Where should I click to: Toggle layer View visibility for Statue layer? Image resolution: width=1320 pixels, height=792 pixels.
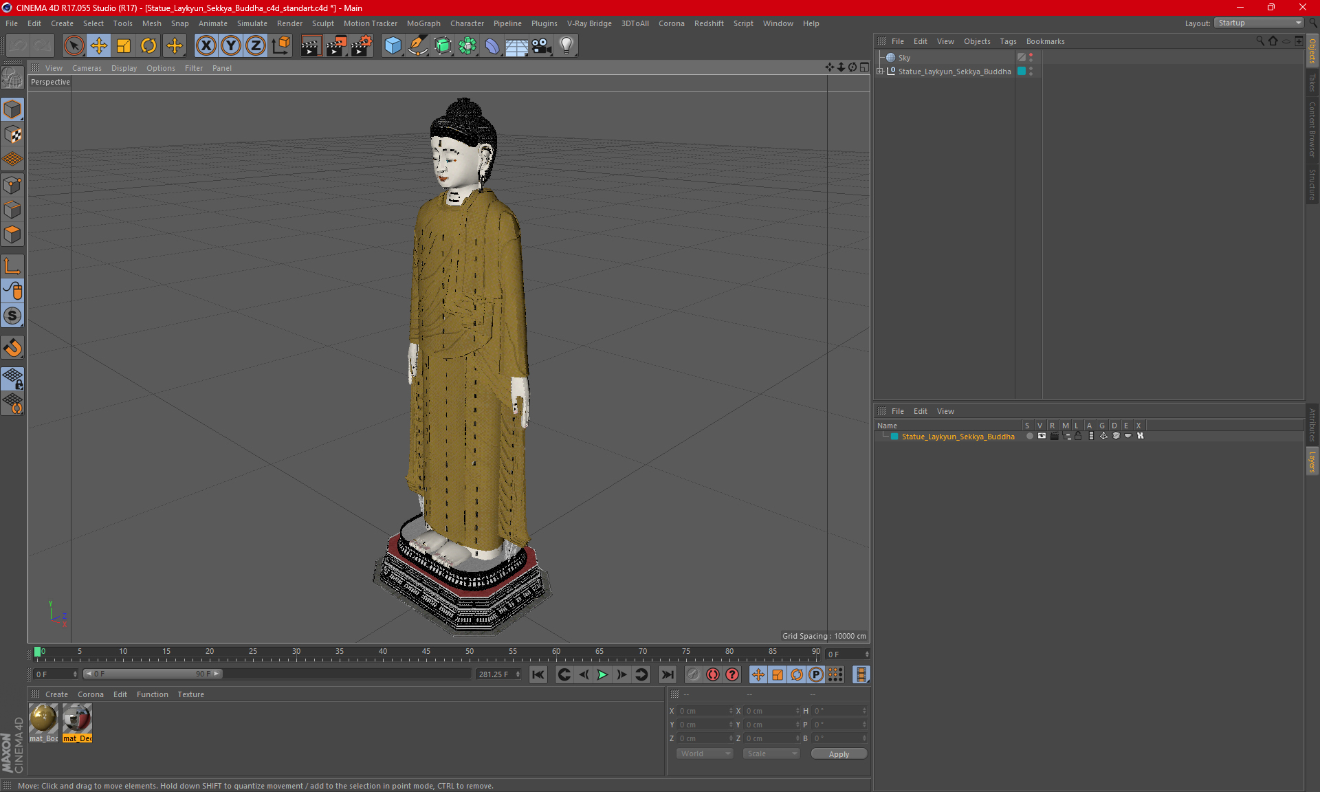(1042, 436)
